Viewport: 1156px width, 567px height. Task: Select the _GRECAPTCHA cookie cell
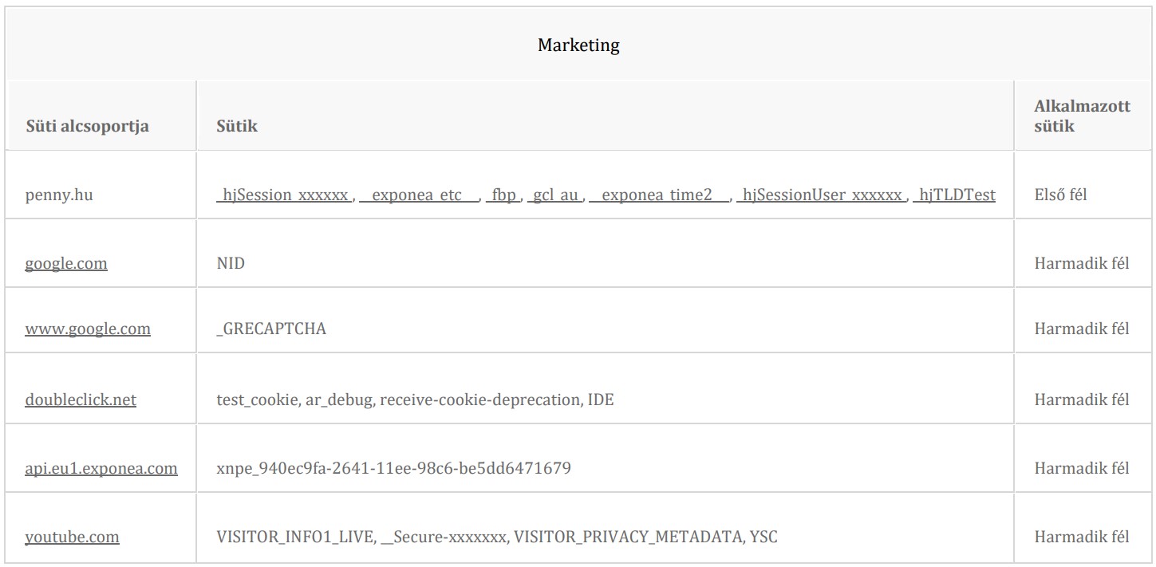coord(271,329)
